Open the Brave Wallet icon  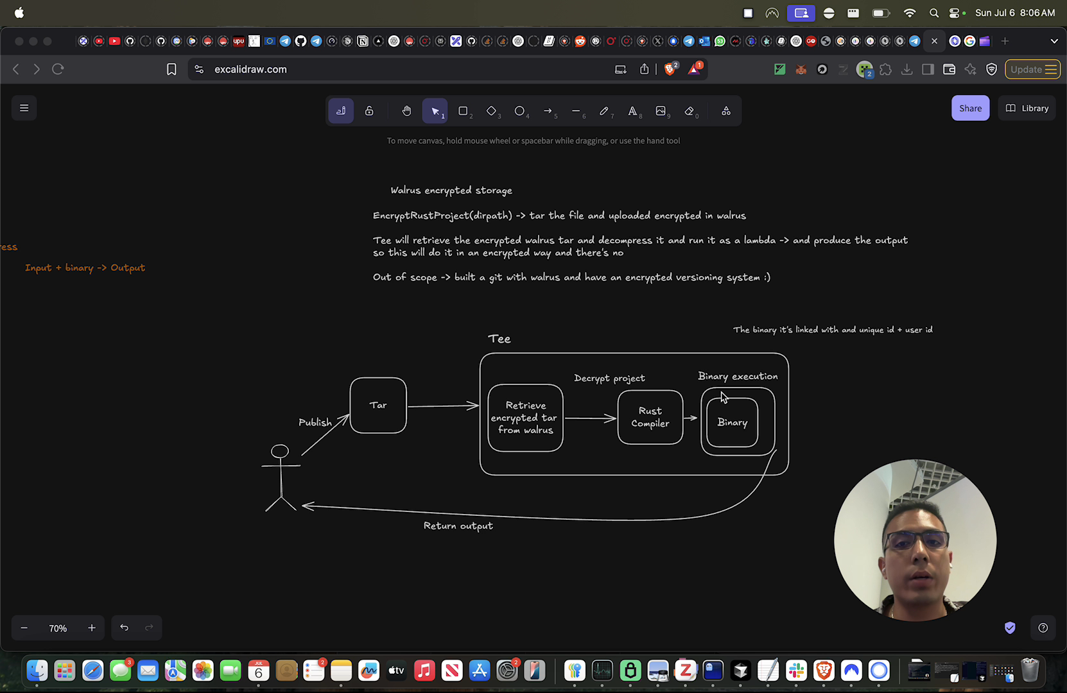point(949,69)
